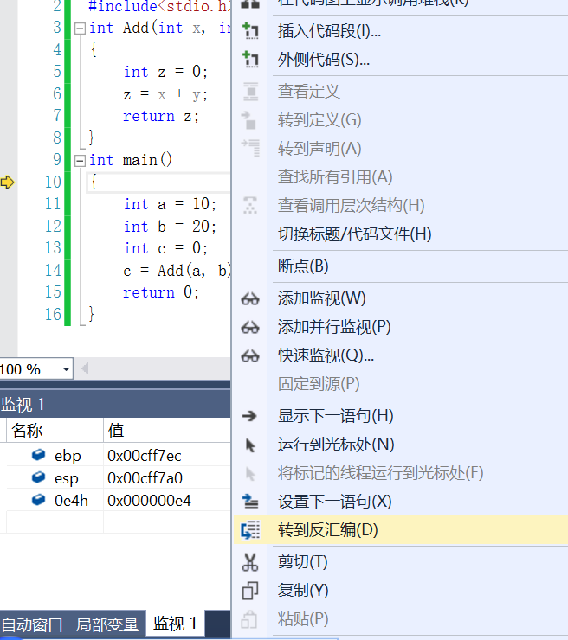Click the cursor icon beside 运行到光标处
The height and width of the screenshot is (640, 568).
pyautogui.click(x=250, y=445)
